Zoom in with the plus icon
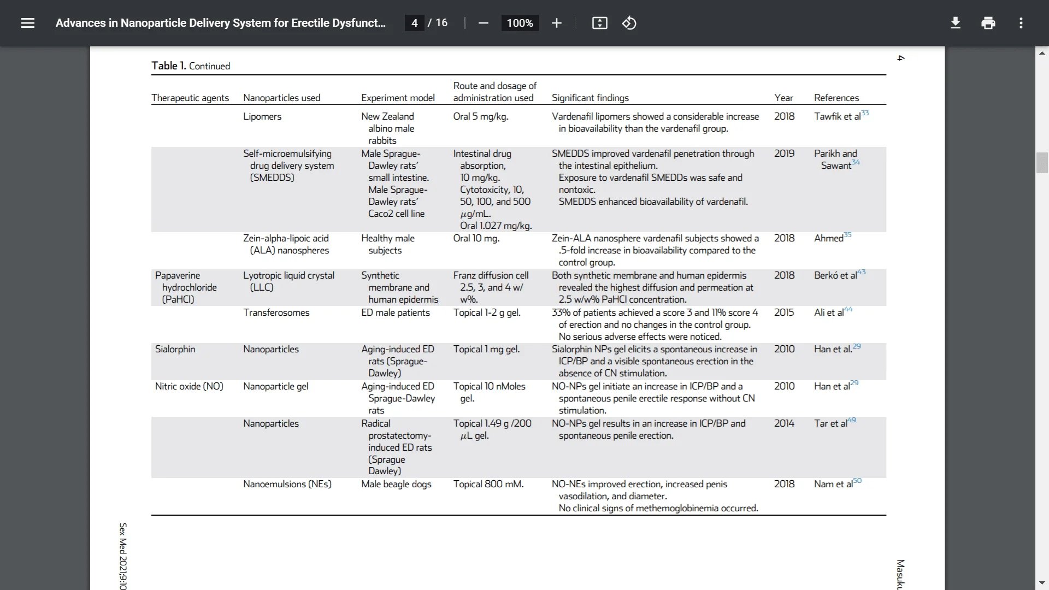Screen dimensions: 1049x590 (556, 23)
